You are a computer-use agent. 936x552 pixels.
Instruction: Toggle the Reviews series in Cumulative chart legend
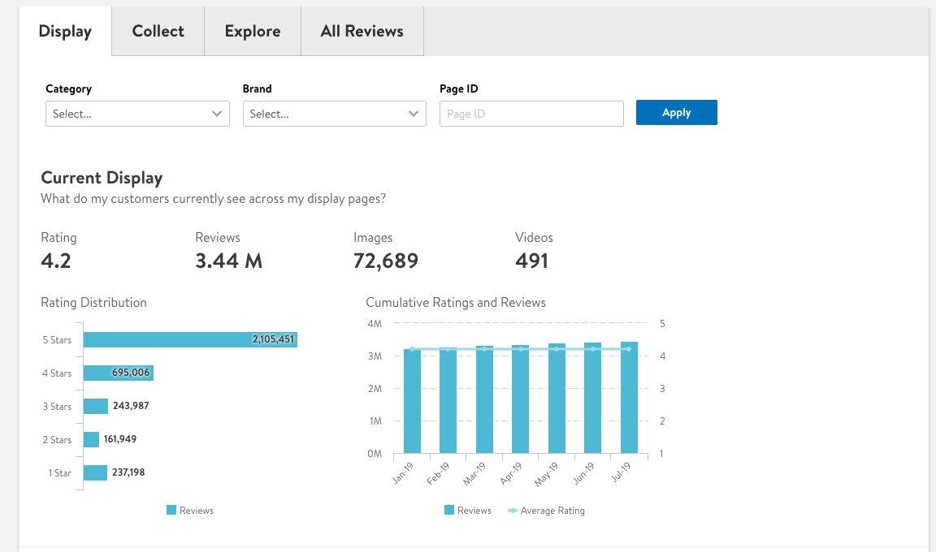tap(468, 510)
